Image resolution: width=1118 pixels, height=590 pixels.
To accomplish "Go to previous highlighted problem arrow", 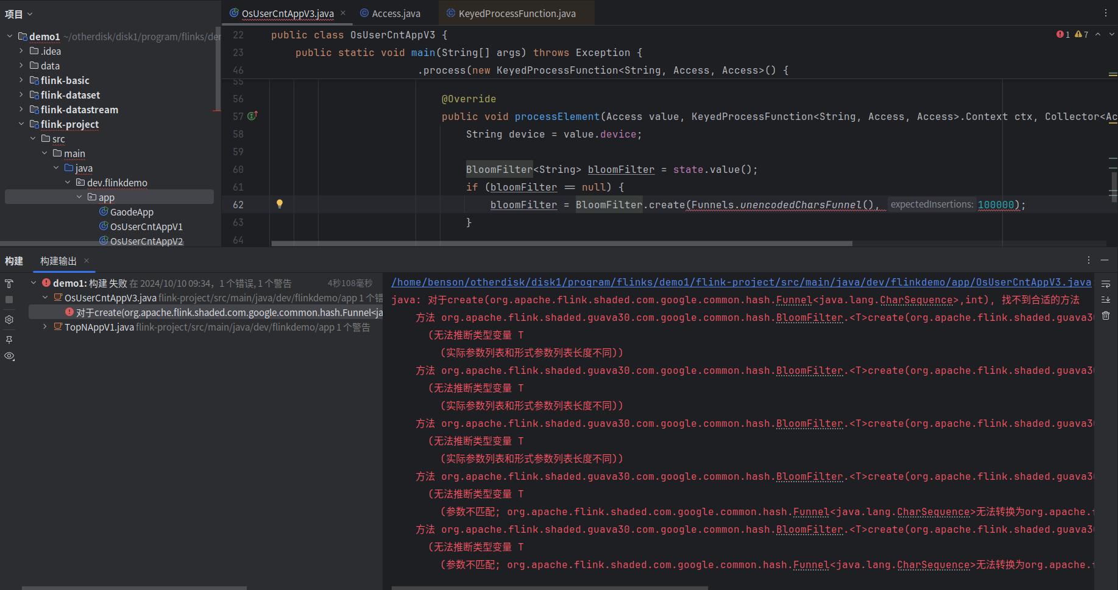I will [x=1098, y=35].
